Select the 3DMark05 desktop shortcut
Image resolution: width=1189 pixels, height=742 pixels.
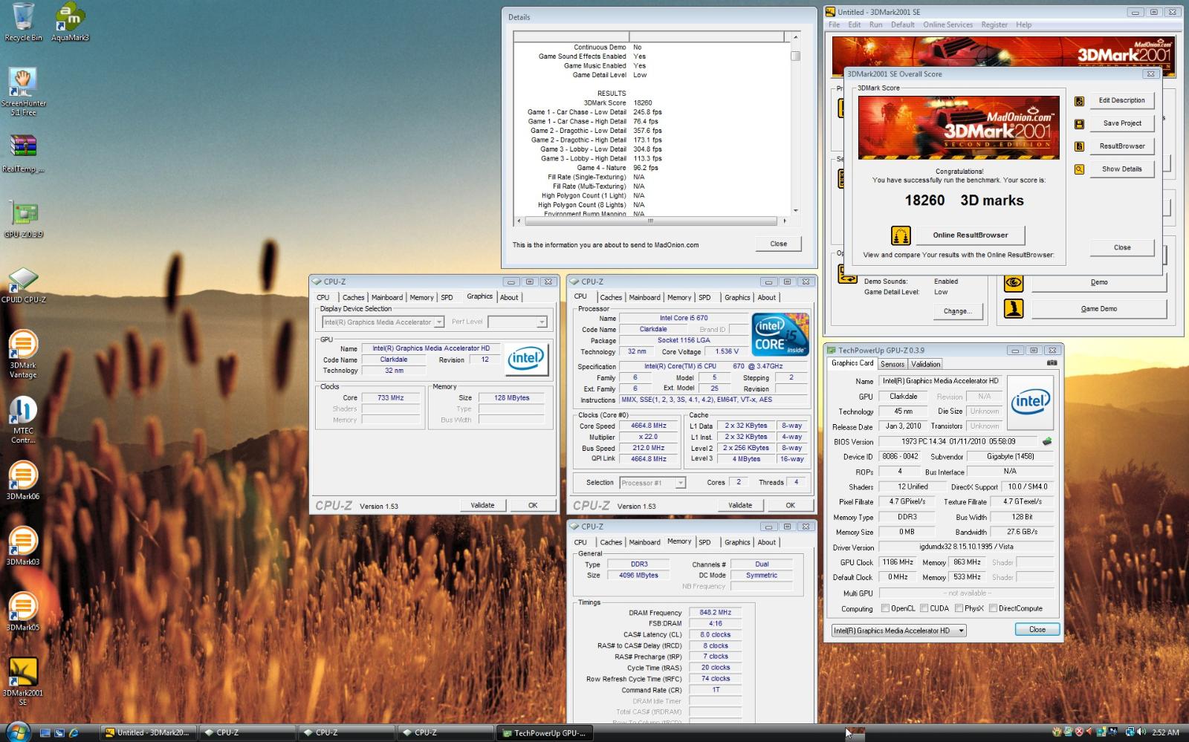click(x=23, y=611)
